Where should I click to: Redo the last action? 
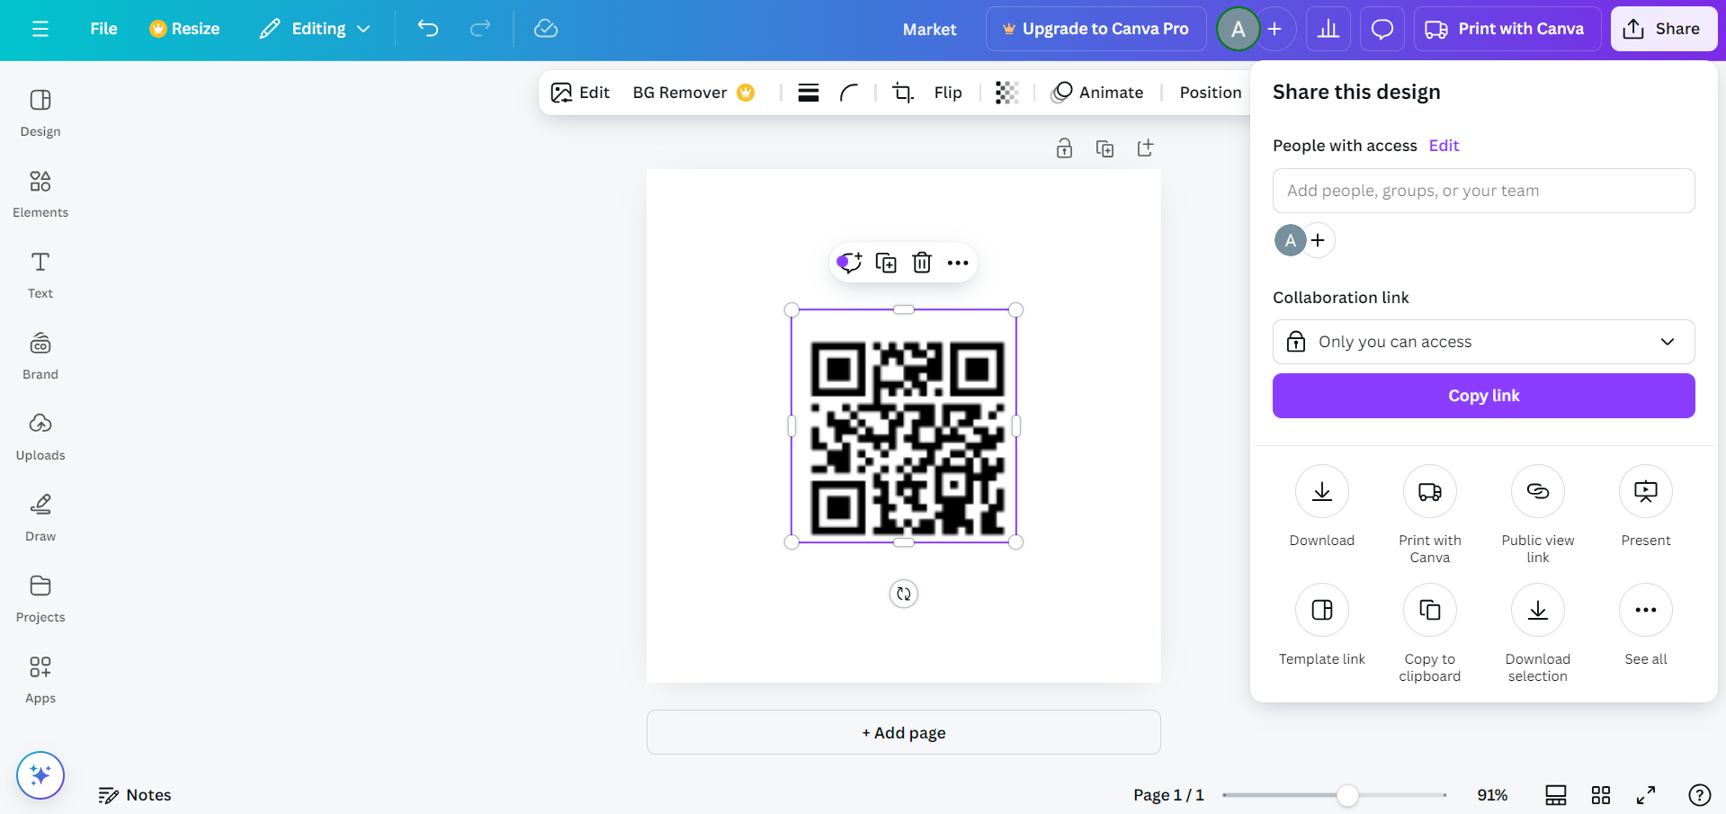[480, 29]
